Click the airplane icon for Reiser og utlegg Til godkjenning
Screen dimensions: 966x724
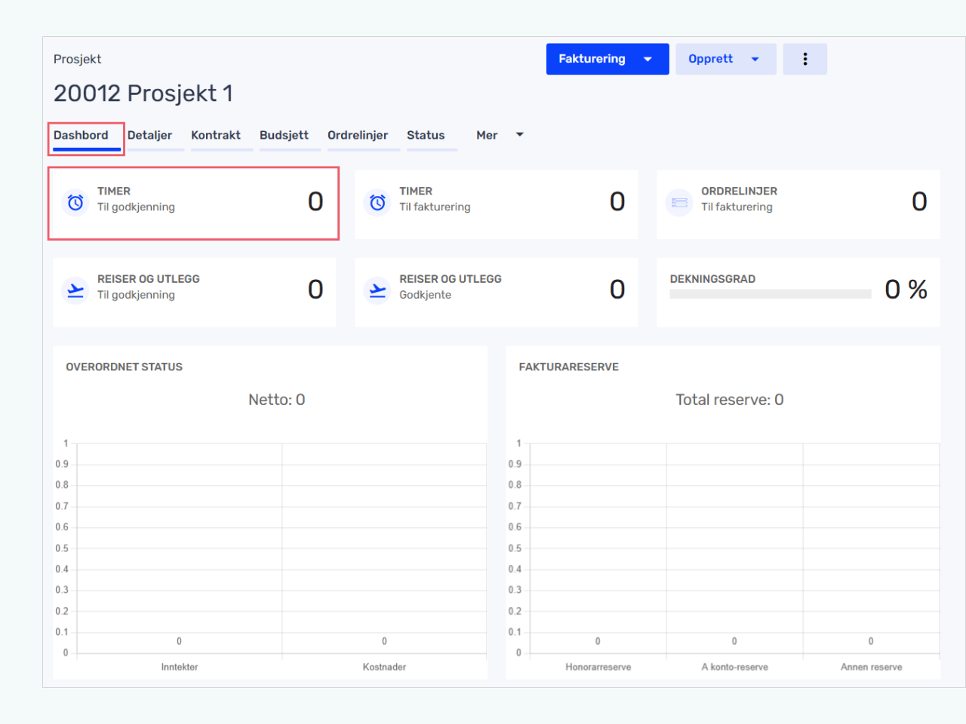(x=75, y=290)
